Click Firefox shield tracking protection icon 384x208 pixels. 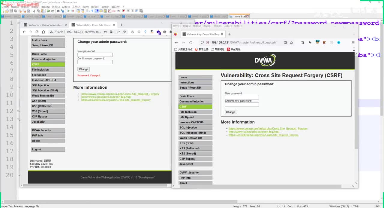pyautogui.click(x=202, y=43)
